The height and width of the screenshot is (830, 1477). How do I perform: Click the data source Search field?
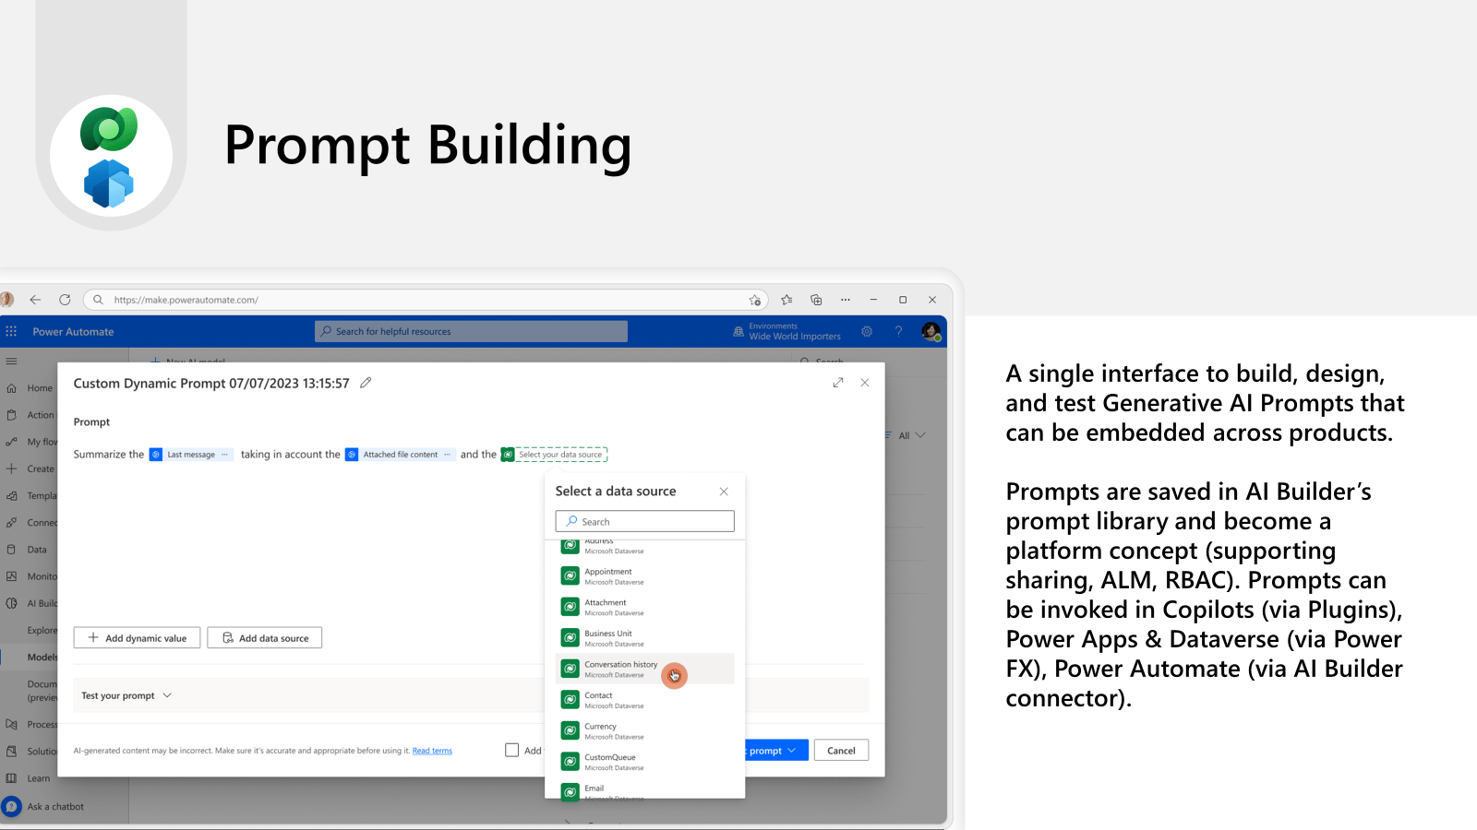(x=645, y=521)
